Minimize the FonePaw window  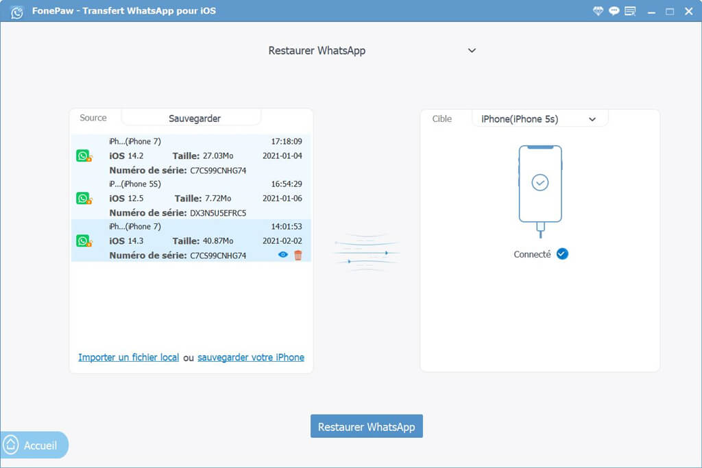click(x=651, y=12)
